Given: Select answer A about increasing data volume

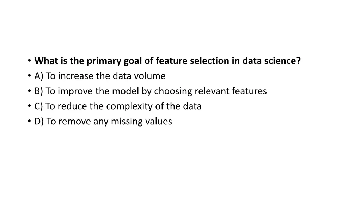Looking at the screenshot, I should click(100, 76).
